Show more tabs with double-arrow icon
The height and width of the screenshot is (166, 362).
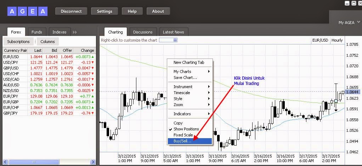(x=75, y=32)
